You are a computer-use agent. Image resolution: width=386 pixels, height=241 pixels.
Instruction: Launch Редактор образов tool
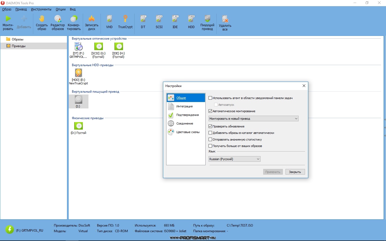click(x=58, y=22)
